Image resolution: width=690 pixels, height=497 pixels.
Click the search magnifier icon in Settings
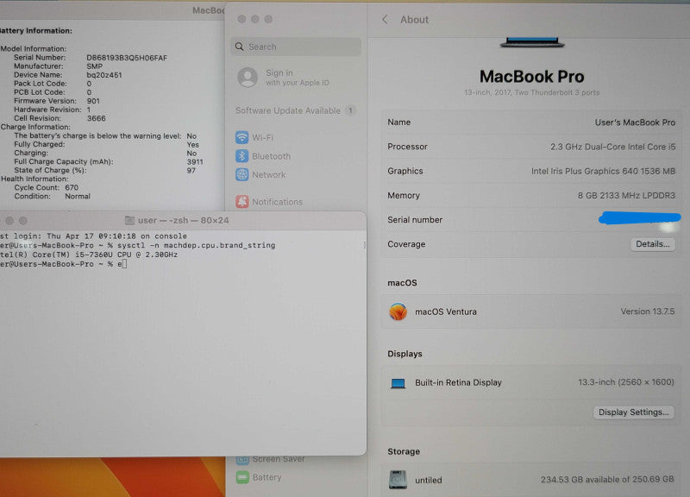click(240, 47)
